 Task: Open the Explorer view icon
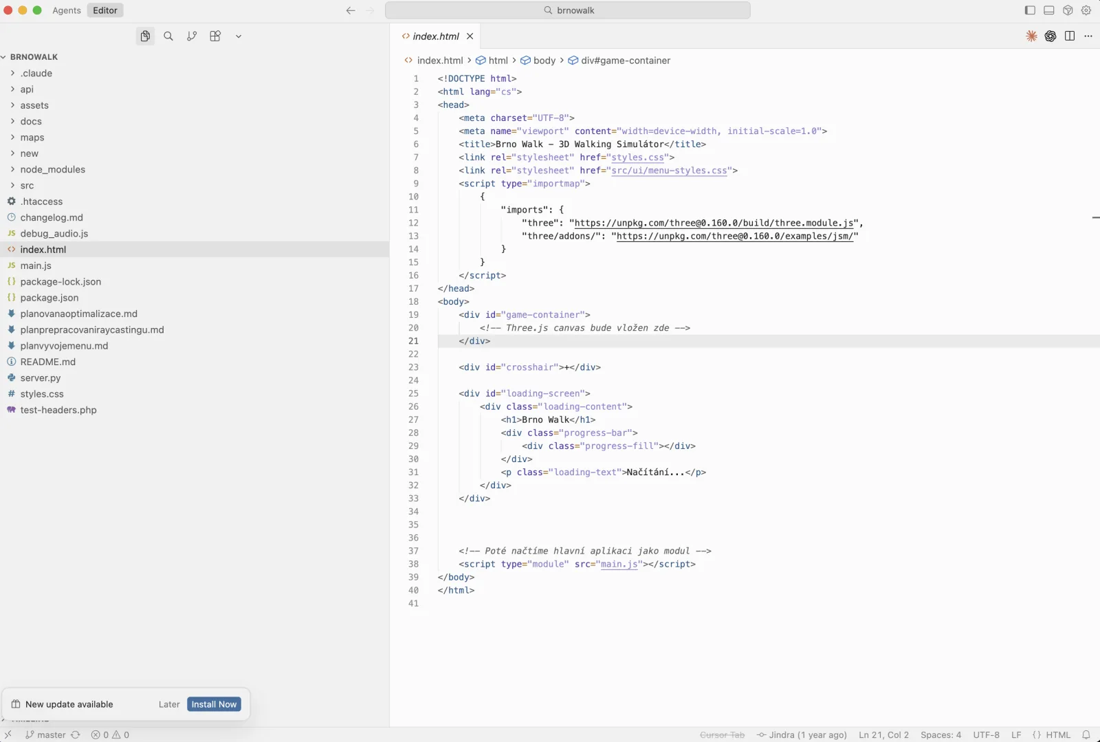(x=145, y=36)
